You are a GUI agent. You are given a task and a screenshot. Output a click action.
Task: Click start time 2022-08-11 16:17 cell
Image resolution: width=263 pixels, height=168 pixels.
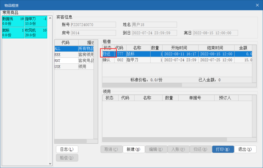tap(180, 54)
